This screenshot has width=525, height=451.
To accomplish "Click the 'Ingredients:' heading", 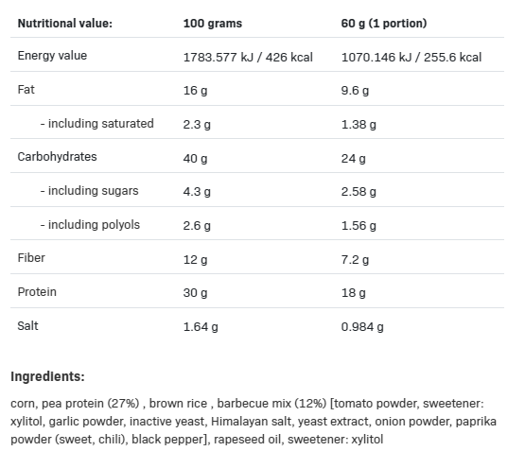I will click(47, 376).
